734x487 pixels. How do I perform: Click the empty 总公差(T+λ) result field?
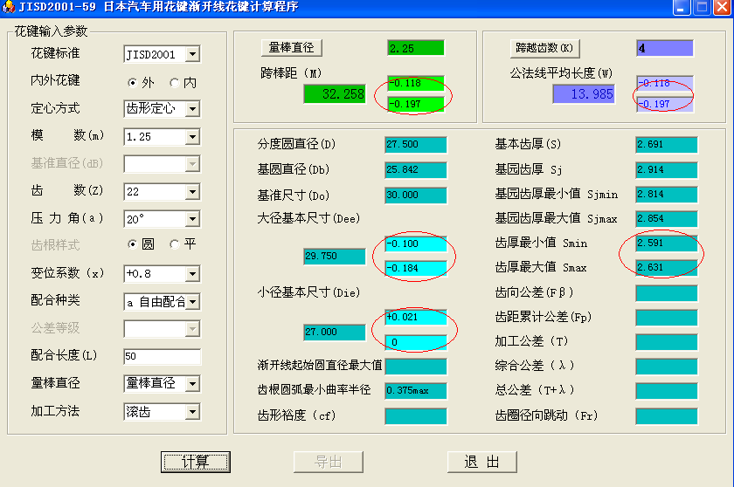667,391
